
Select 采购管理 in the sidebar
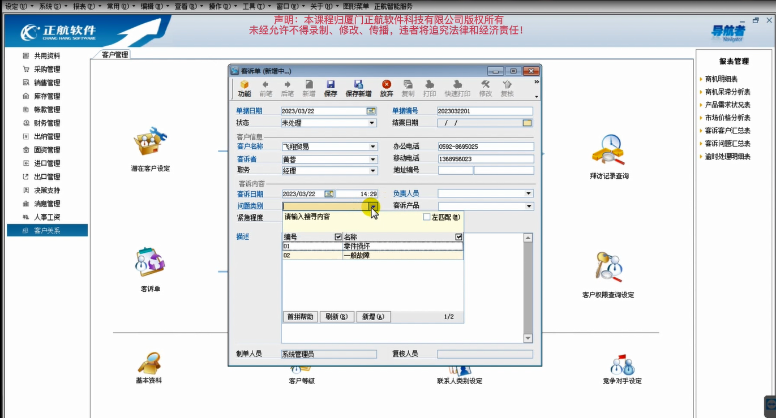(x=47, y=69)
